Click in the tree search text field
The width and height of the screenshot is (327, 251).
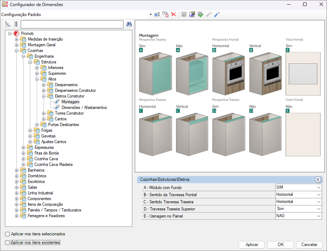tap(72, 24)
